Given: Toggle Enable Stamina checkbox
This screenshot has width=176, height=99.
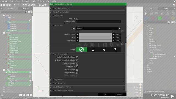Looking at the screenshot, I should click(77, 73).
